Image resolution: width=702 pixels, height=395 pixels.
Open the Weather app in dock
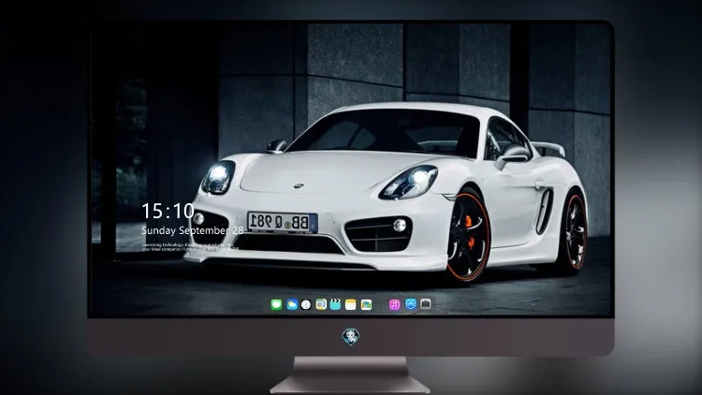click(292, 304)
